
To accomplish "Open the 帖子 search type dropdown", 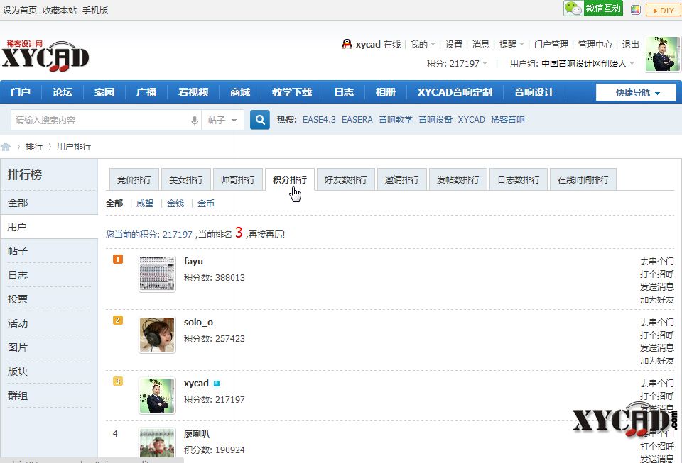I will pos(222,121).
